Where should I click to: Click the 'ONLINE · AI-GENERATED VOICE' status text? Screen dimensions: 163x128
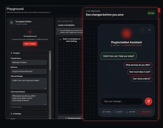126,45
